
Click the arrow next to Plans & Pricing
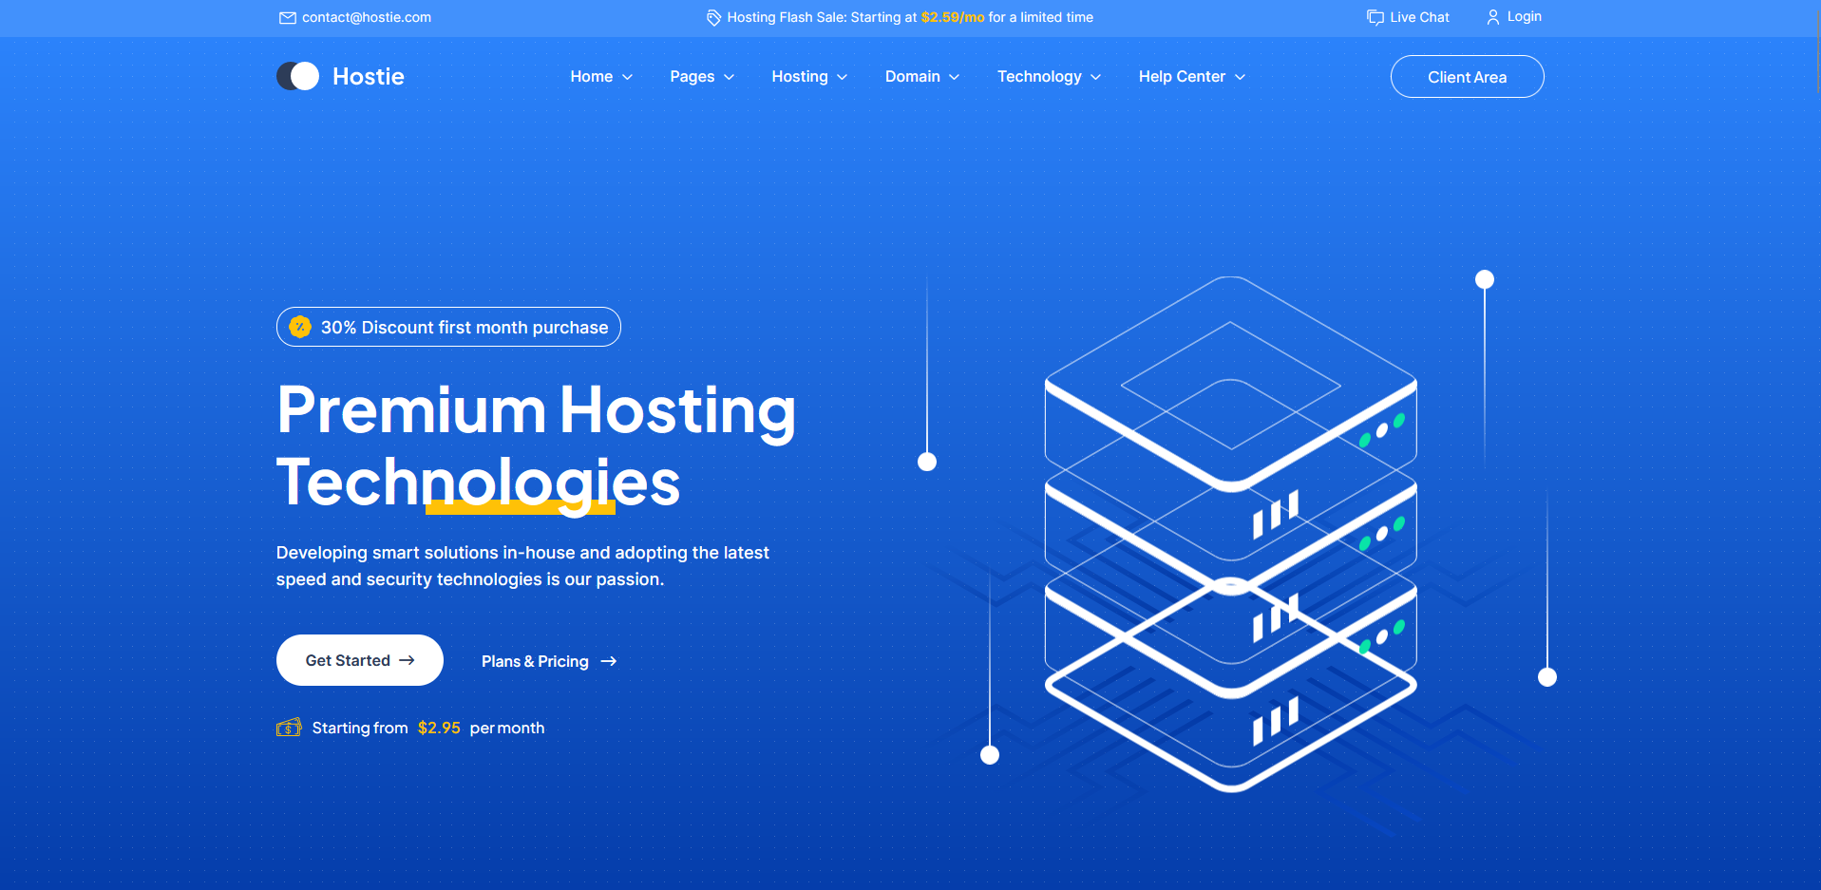pyautogui.click(x=609, y=661)
